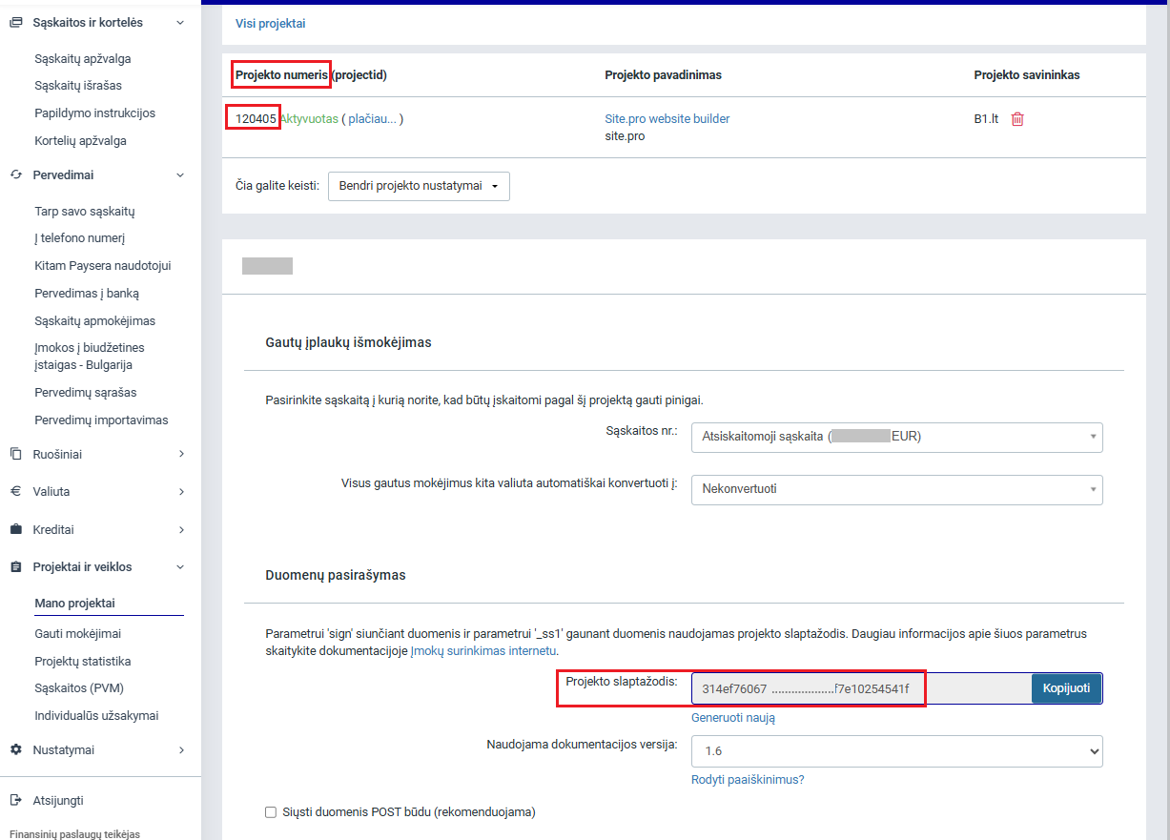Enable Siųsti duomenis POST būdu checkbox
The image size is (1170, 840).
point(271,812)
